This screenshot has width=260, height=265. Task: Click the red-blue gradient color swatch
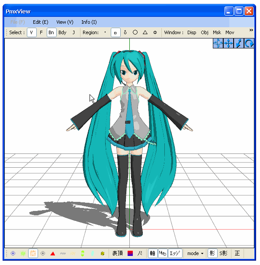[x=130, y=253]
